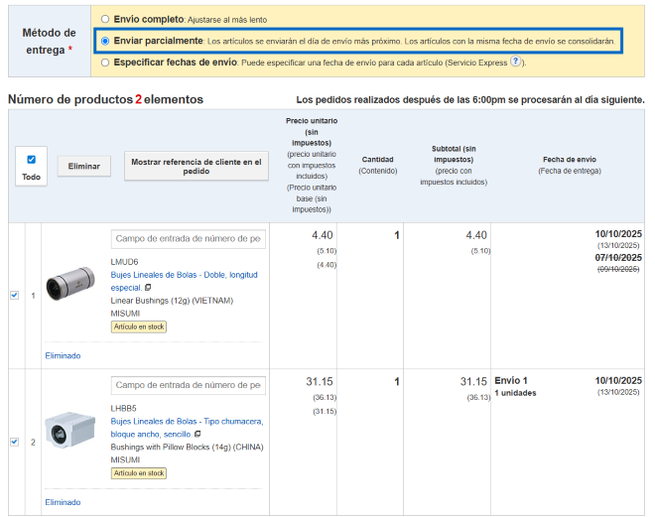Uncheck the checkbox for item 1 LMUD6
Viewport: 655px width, 517px height.
14,295
